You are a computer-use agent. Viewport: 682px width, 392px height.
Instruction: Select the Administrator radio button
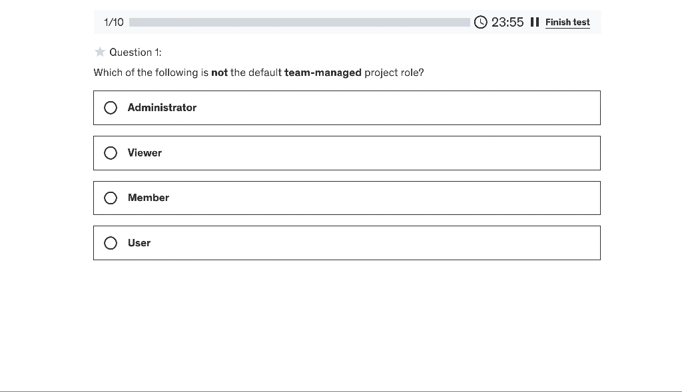point(111,108)
